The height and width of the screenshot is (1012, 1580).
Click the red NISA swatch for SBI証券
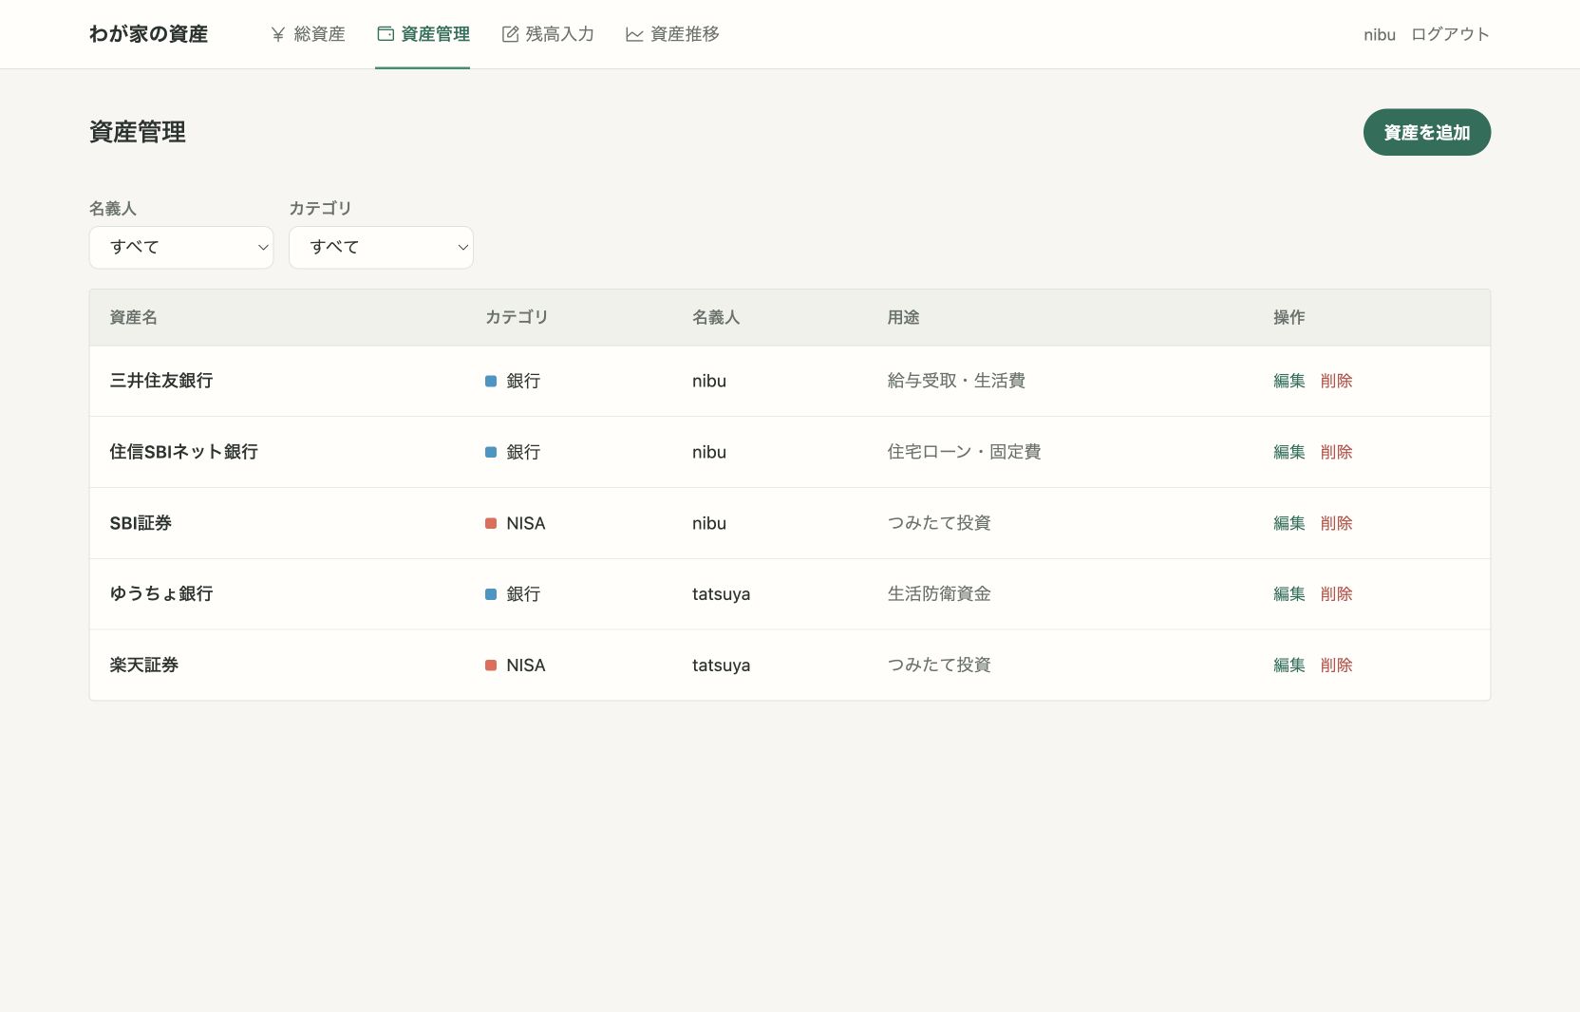[x=491, y=523]
